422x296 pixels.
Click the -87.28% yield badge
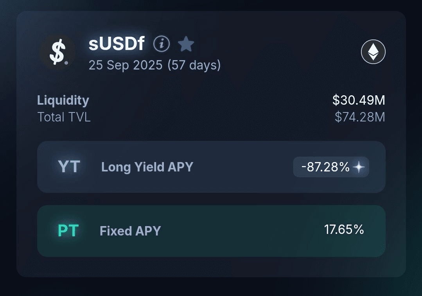[331, 167]
